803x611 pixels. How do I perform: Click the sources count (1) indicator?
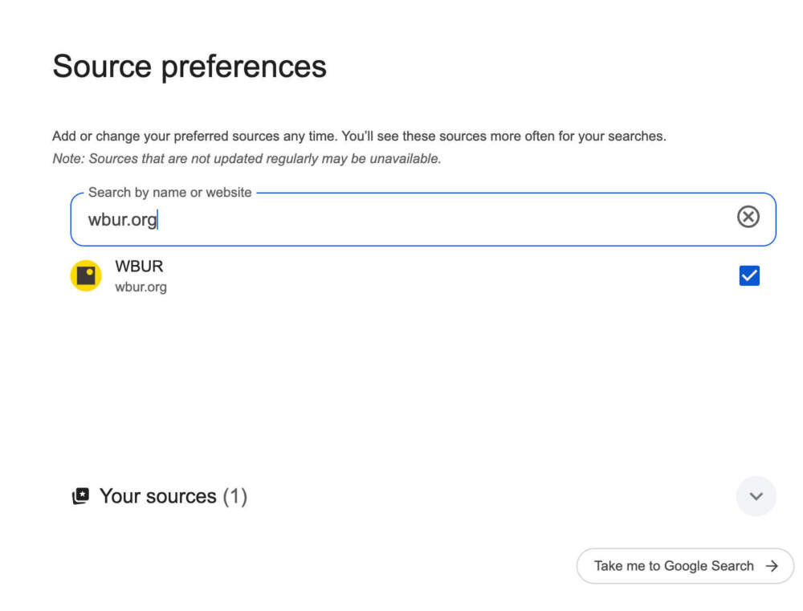(234, 497)
